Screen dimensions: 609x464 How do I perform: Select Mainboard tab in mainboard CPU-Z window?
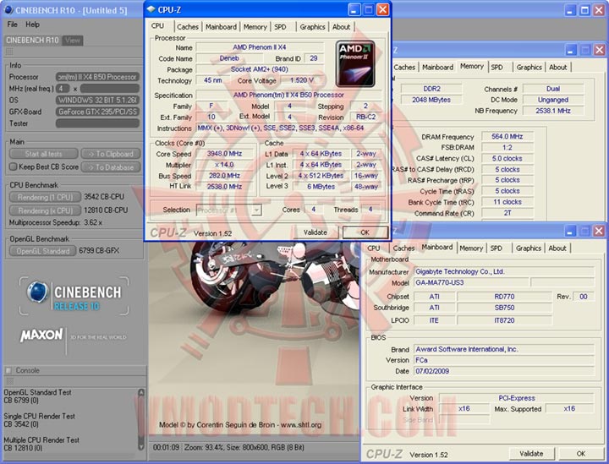click(x=437, y=247)
